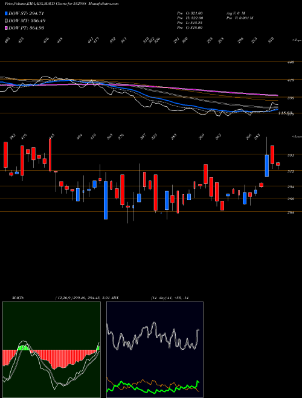Viewport: 302px width, 398px height.
Task: Click the 'Pre C: 318.00' close value
Action: point(190,28)
